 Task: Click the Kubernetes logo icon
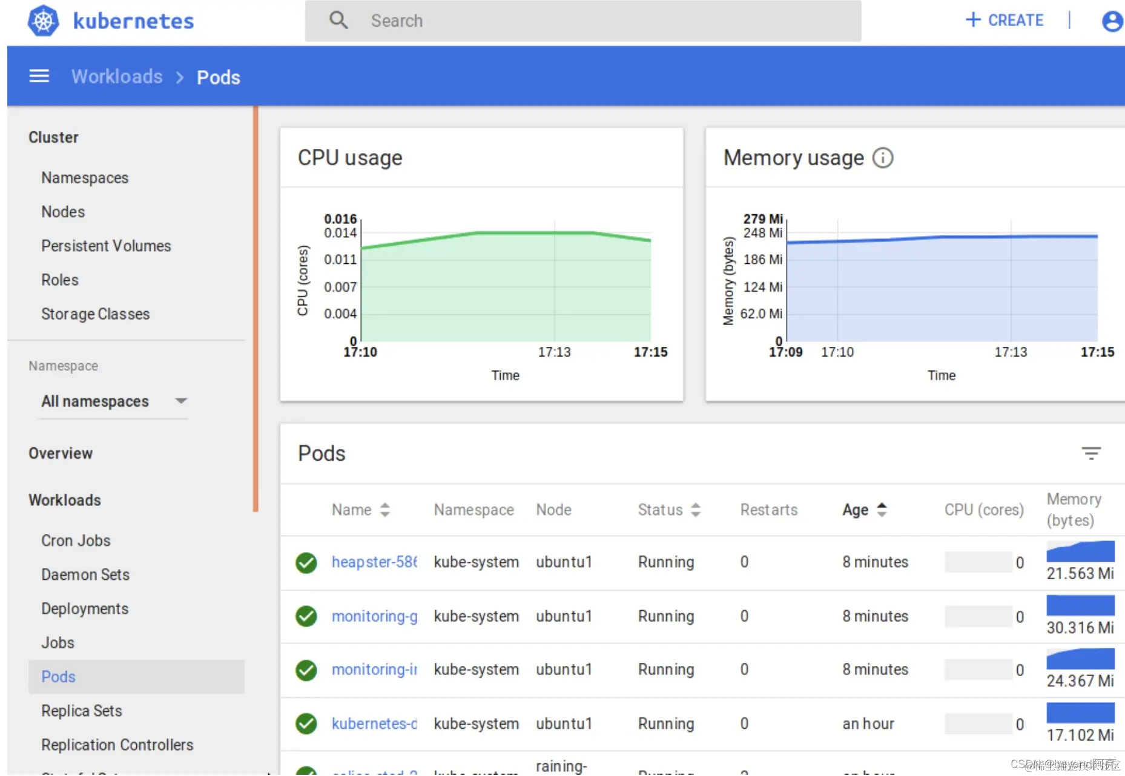(43, 21)
